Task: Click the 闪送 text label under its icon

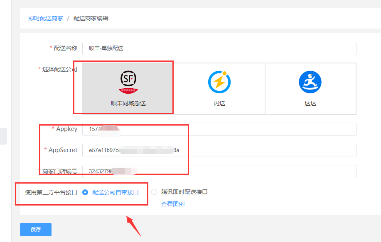Action: point(219,103)
